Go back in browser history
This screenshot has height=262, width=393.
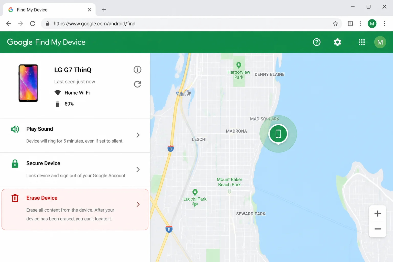(x=9, y=24)
